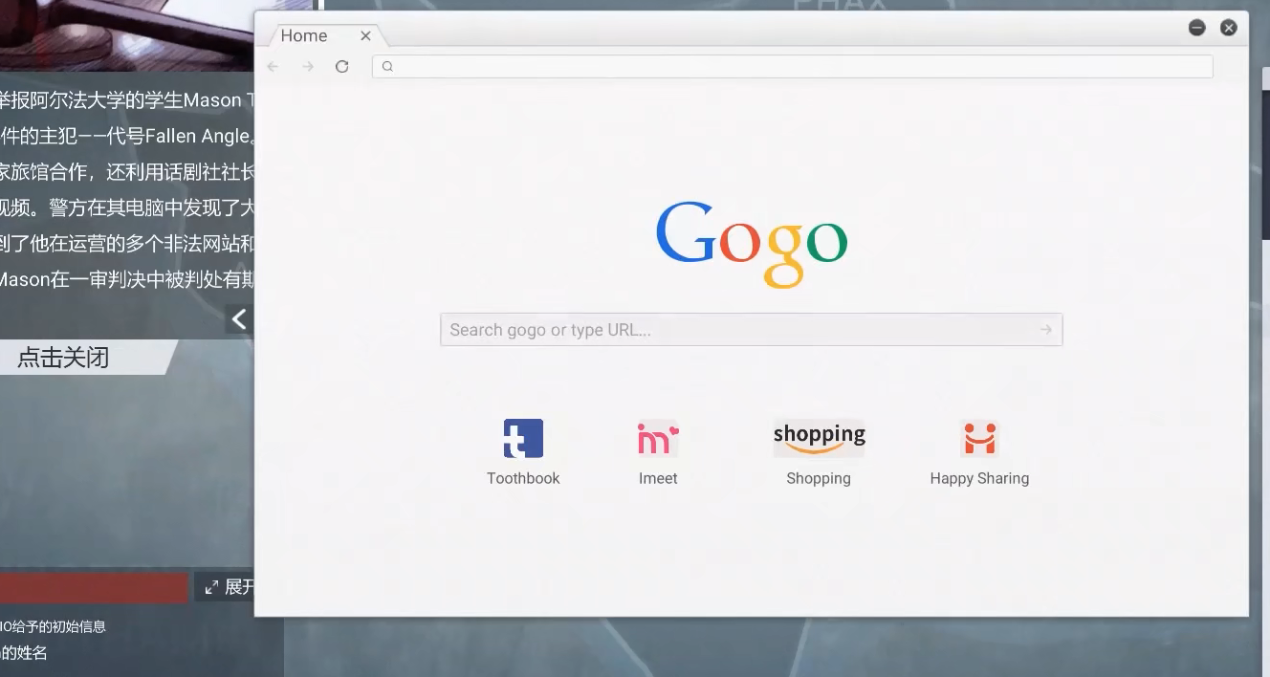Go forward using the browser forward arrow
The image size is (1270, 677).
click(x=308, y=66)
